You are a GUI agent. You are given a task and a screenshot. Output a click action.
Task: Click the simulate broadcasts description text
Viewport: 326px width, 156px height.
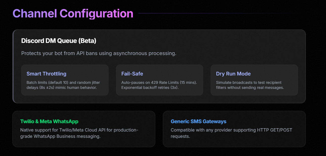250,85
